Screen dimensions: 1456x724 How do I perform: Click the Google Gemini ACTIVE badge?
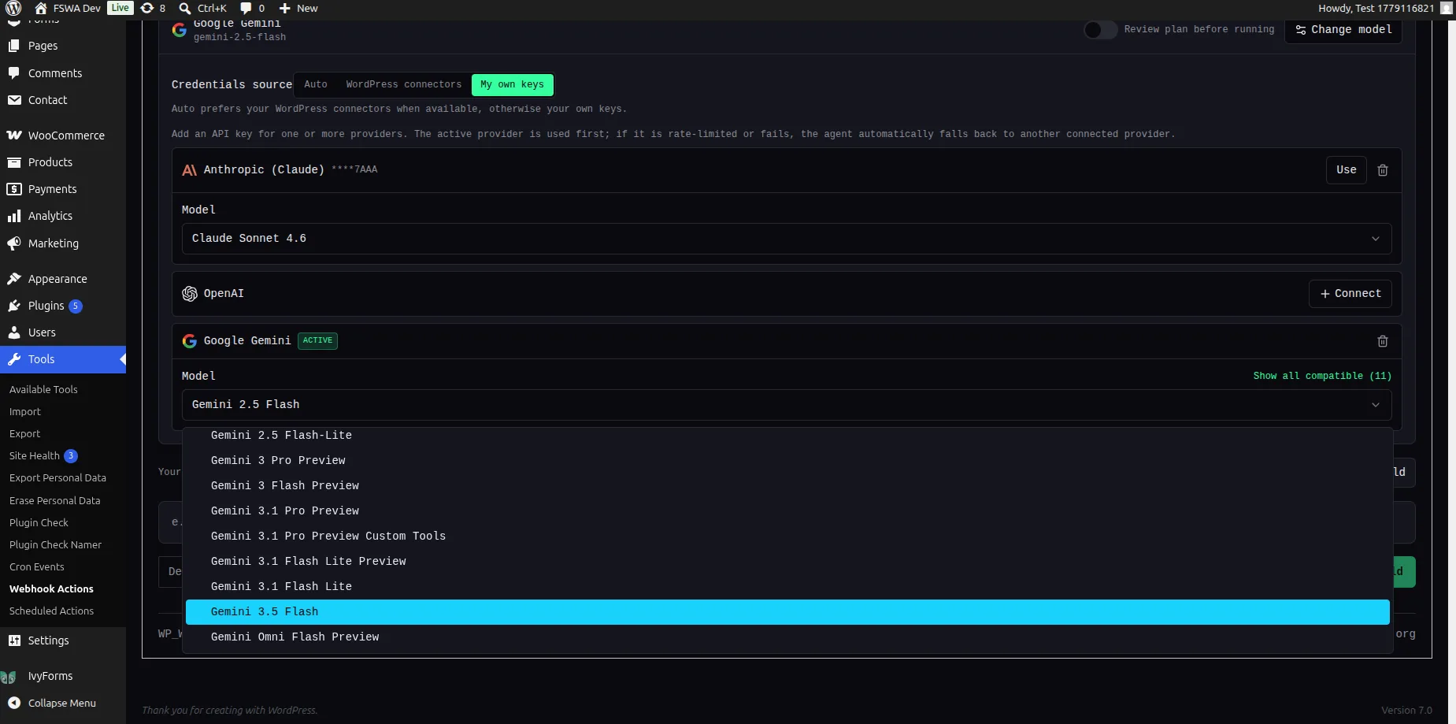pyautogui.click(x=317, y=340)
